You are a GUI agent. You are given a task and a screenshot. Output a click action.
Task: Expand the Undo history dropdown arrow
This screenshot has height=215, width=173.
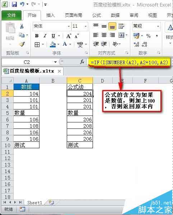(x=27, y=4)
